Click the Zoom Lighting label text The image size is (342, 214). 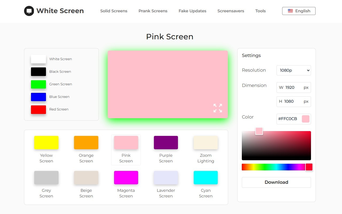206,158
